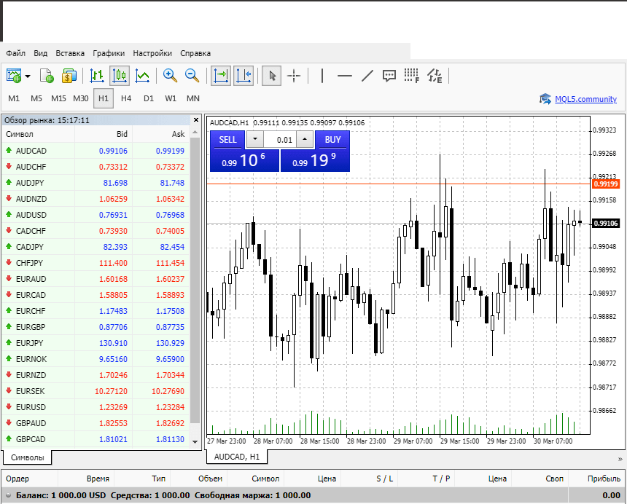Open the MQL5.community link
The height and width of the screenshot is (504, 627).
[x=585, y=99]
